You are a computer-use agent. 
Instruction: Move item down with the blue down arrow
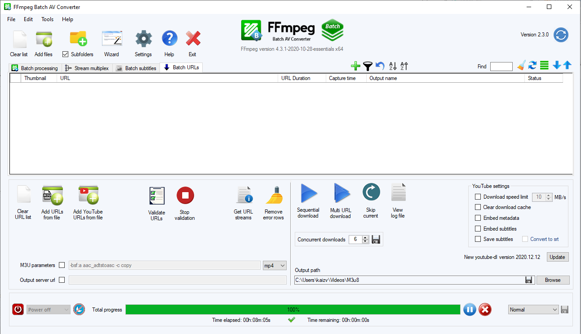[x=557, y=66]
